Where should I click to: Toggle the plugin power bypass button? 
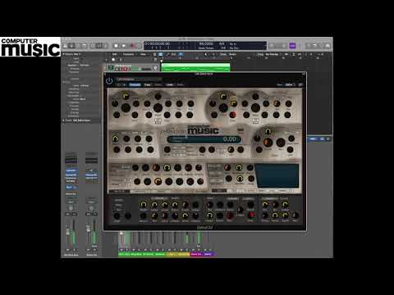pyautogui.click(x=109, y=81)
